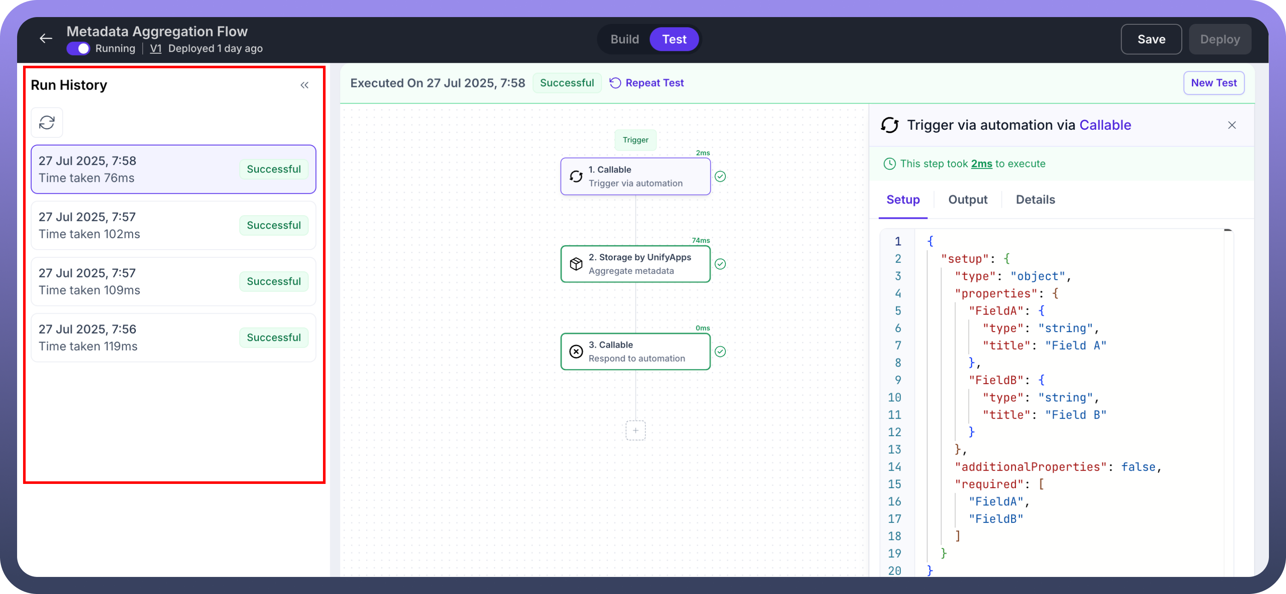Screen dimensions: 1286x594
Task: Switch to Build mode
Action: [624, 39]
